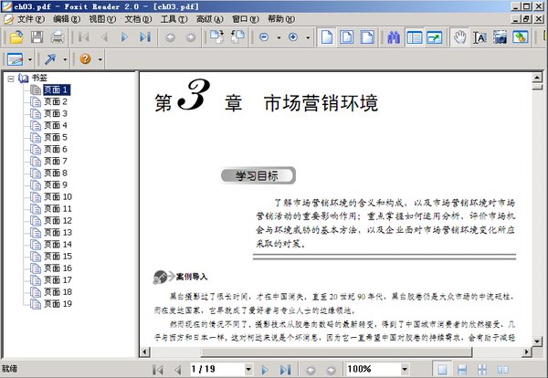Set fit page view
The width and height of the screenshot is (548, 378).
click(347, 37)
